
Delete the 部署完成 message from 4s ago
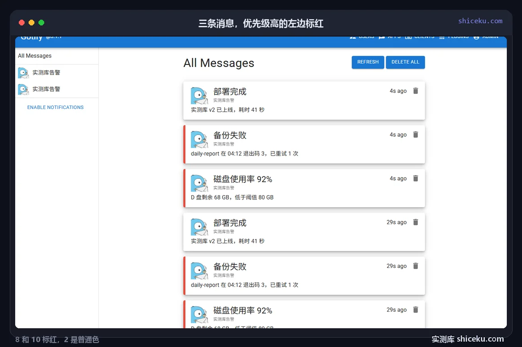coord(416,91)
